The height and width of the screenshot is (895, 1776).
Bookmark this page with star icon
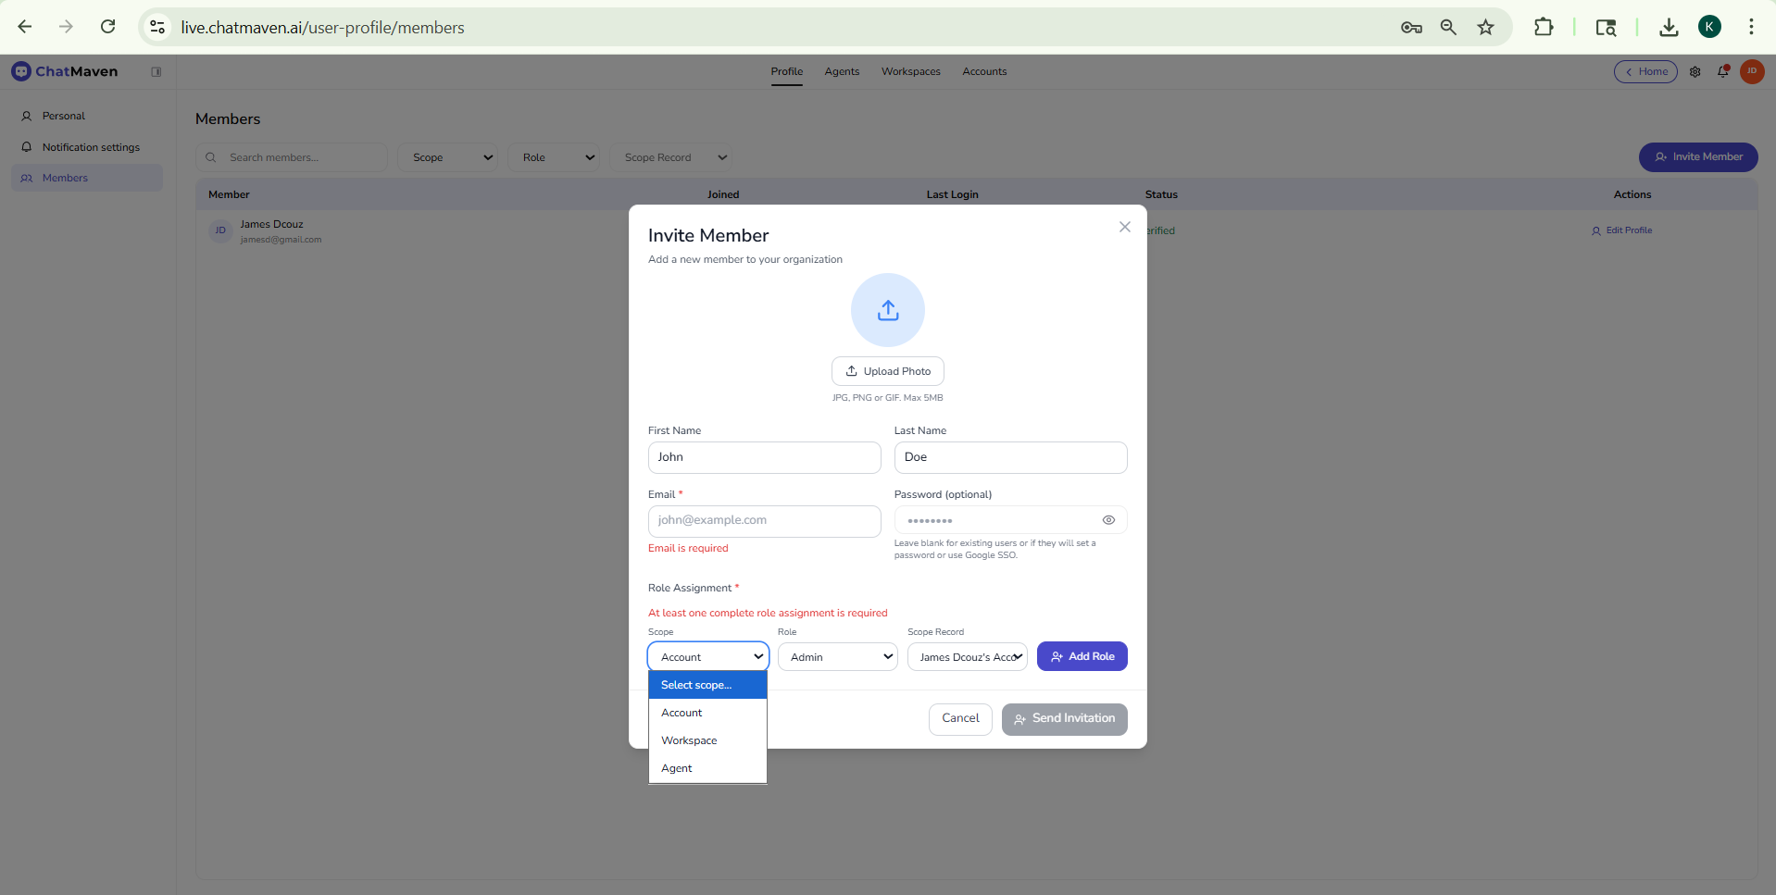1485,28
